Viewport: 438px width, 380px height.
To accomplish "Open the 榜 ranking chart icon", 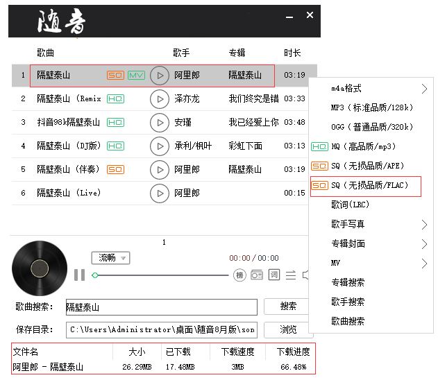I will [239, 275].
